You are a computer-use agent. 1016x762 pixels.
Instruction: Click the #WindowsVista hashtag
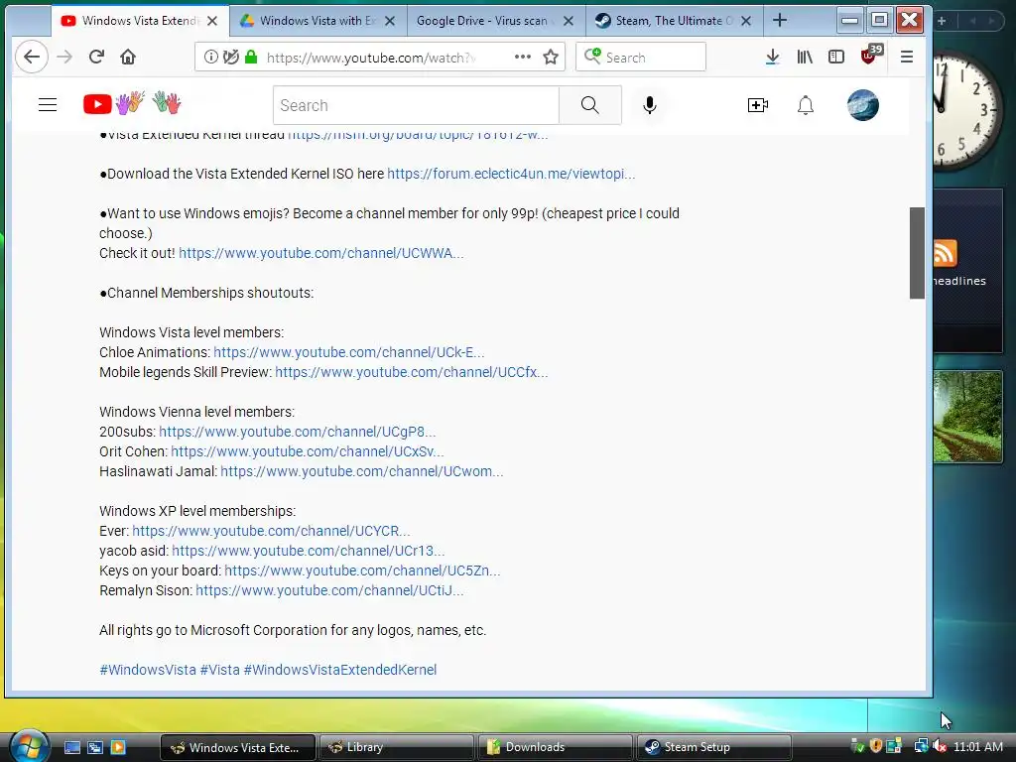[x=148, y=670]
